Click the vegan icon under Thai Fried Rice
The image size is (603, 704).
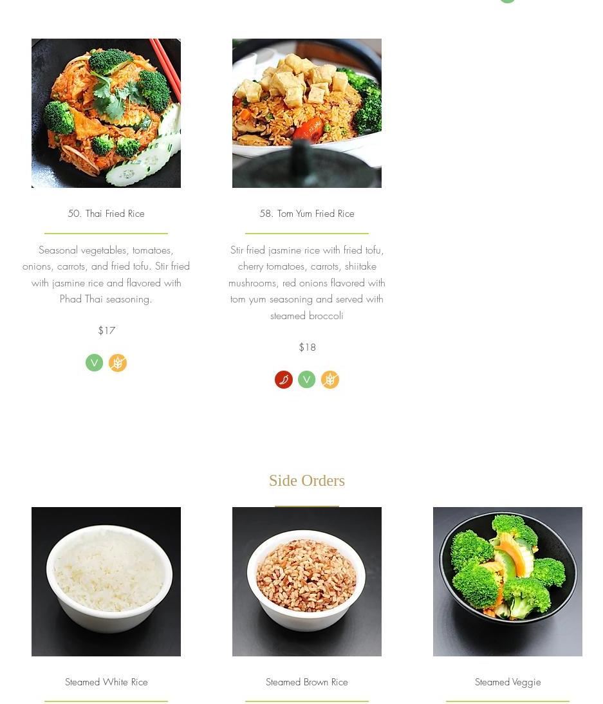coord(95,363)
